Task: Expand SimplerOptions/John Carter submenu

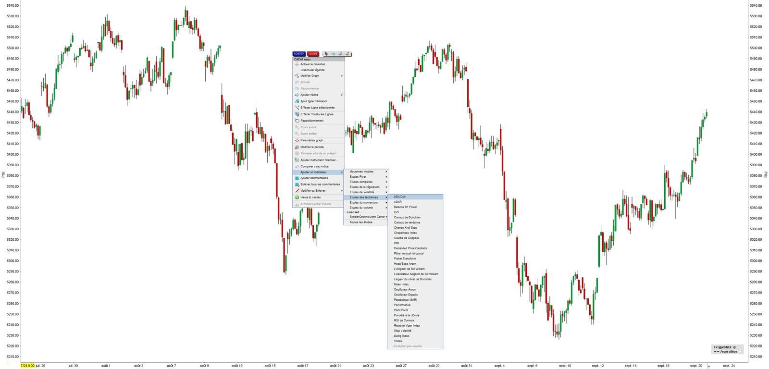Action: 366,217
